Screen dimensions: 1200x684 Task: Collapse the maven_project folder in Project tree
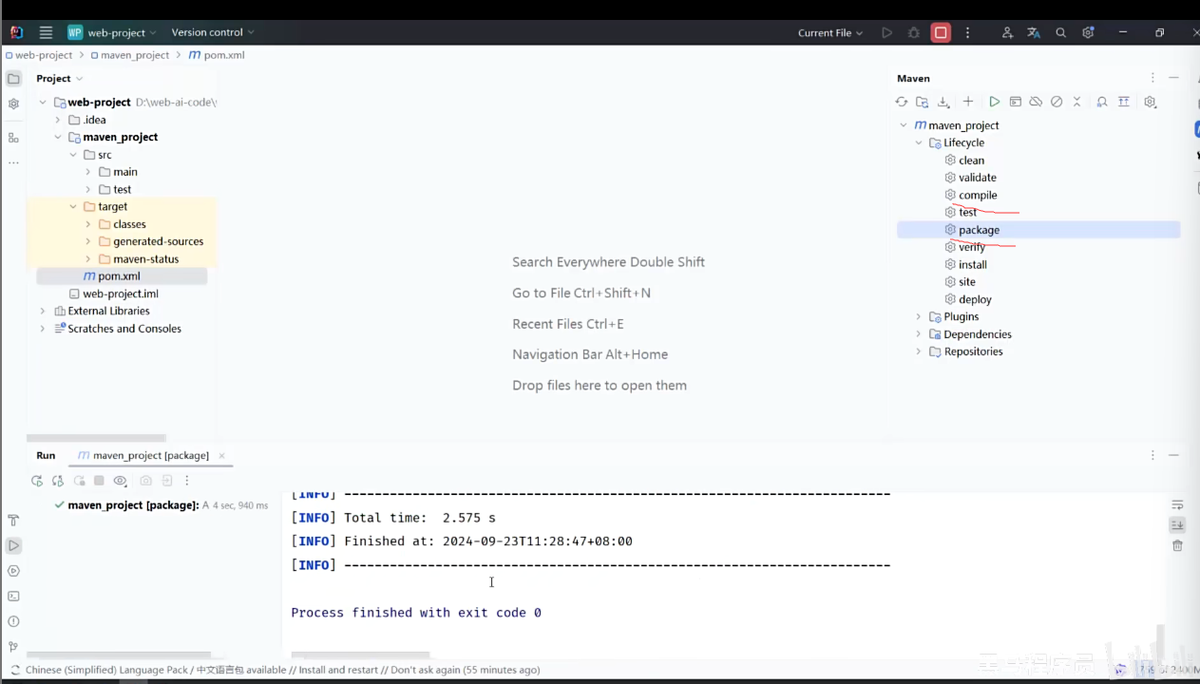point(58,137)
